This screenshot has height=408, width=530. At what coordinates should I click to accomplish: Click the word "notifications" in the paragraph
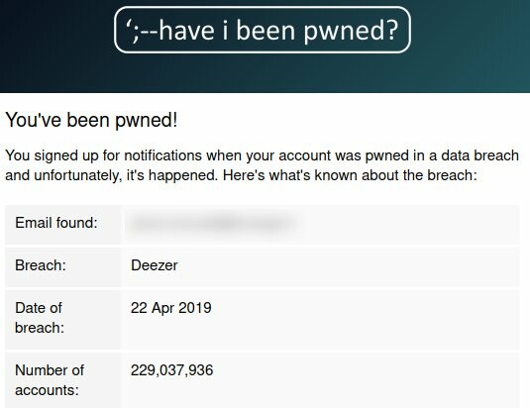(162, 155)
